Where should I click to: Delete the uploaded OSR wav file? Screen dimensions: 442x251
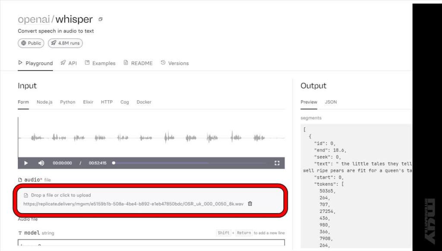point(250,204)
